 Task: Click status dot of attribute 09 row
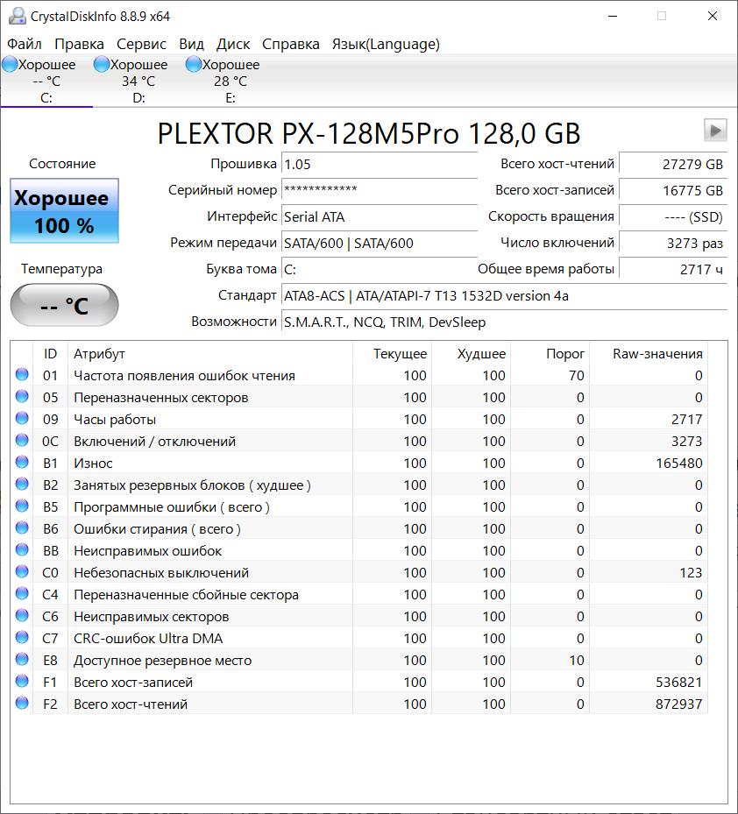[x=22, y=418]
